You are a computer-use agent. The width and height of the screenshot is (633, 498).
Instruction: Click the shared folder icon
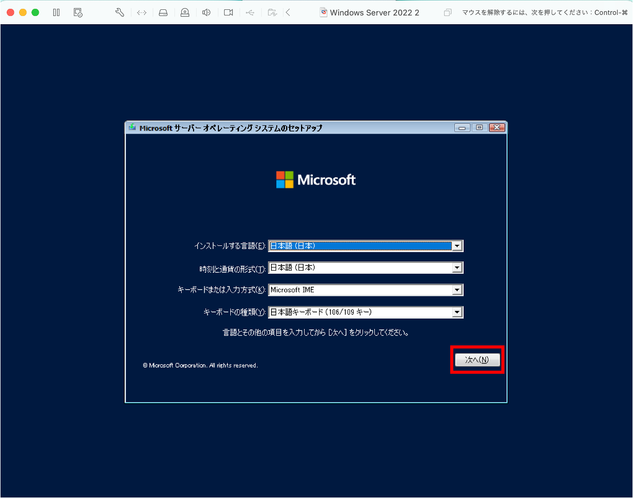273,12
